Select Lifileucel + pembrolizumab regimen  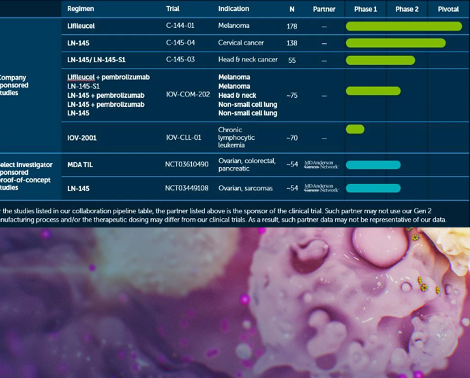click(x=108, y=78)
